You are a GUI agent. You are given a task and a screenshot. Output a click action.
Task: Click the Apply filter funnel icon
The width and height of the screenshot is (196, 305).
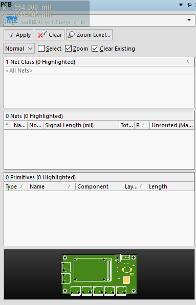click(x=11, y=35)
